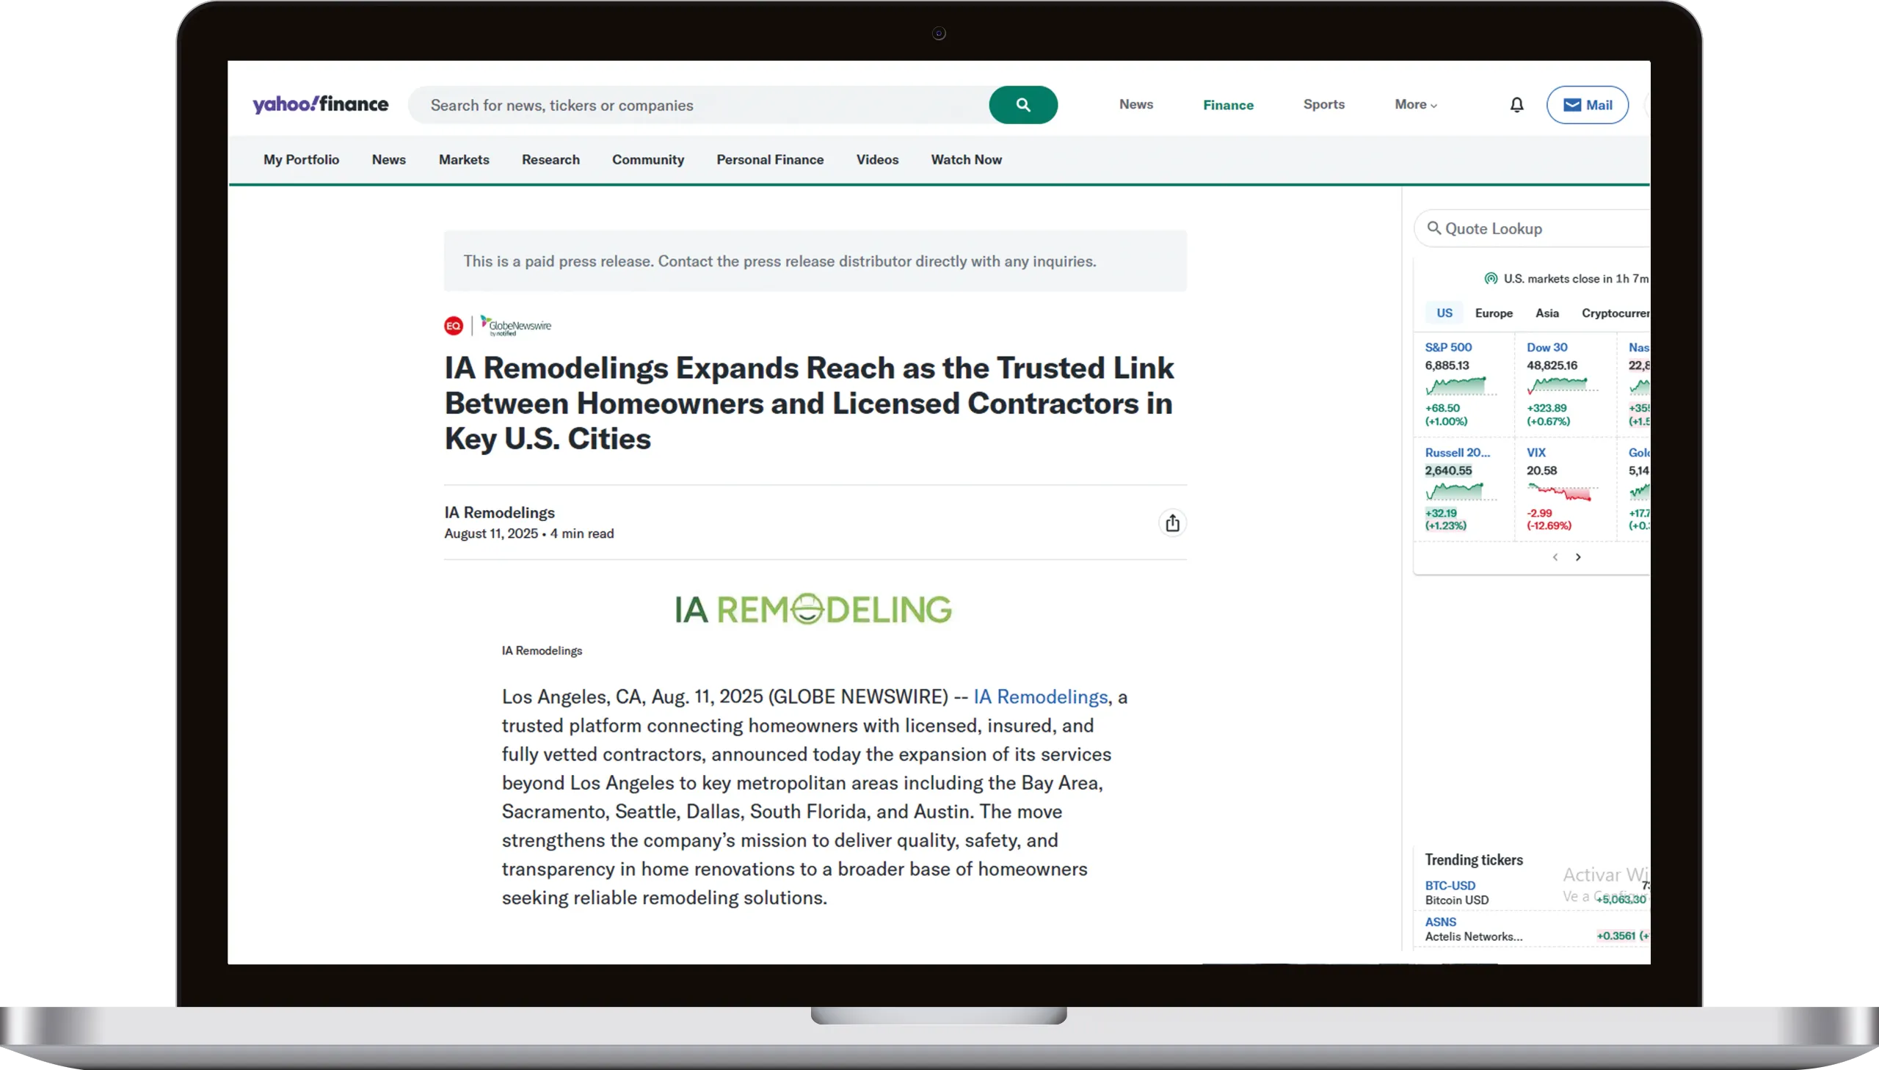Go to previous market carousel page
Image resolution: width=1879 pixels, height=1070 pixels.
pos(1555,557)
